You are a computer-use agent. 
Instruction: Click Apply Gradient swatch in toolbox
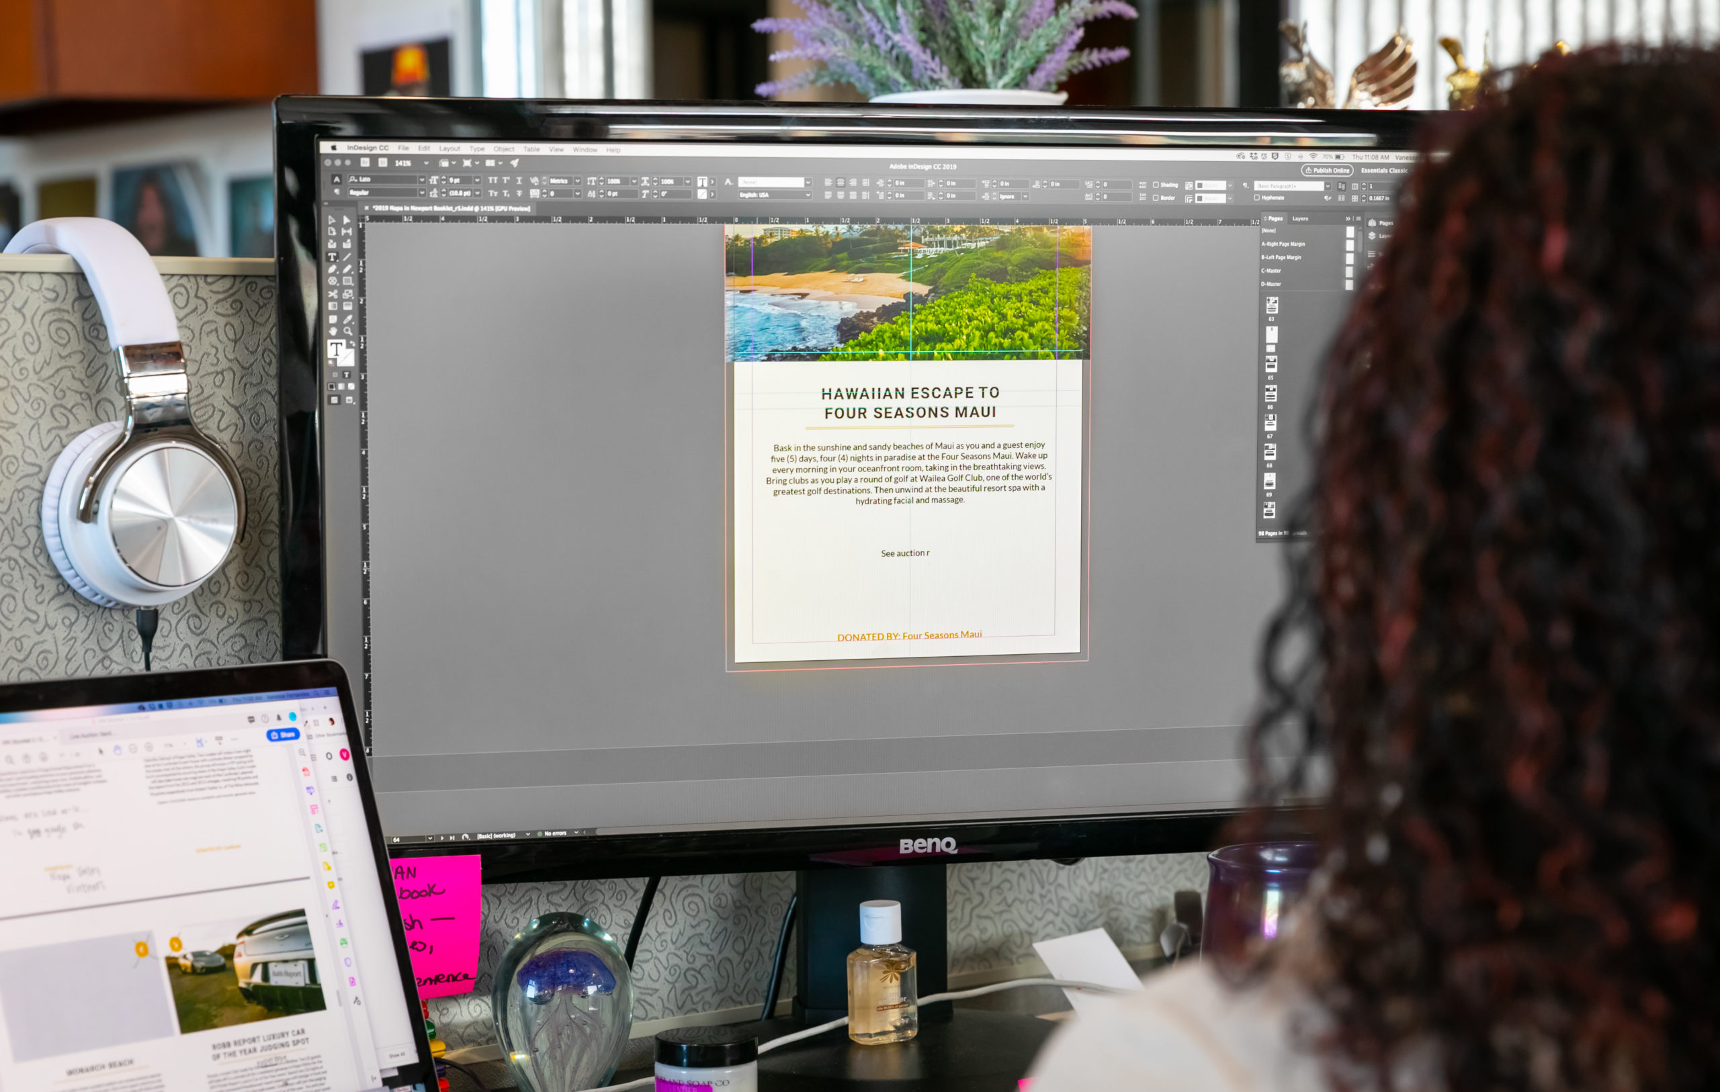pyautogui.click(x=341, y=386)
